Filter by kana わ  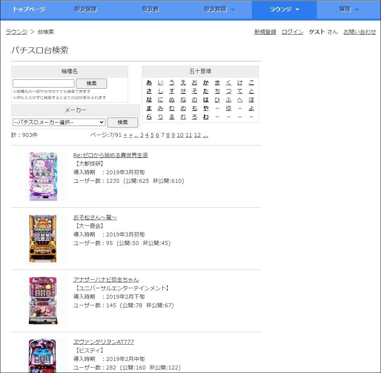(206, 117)
